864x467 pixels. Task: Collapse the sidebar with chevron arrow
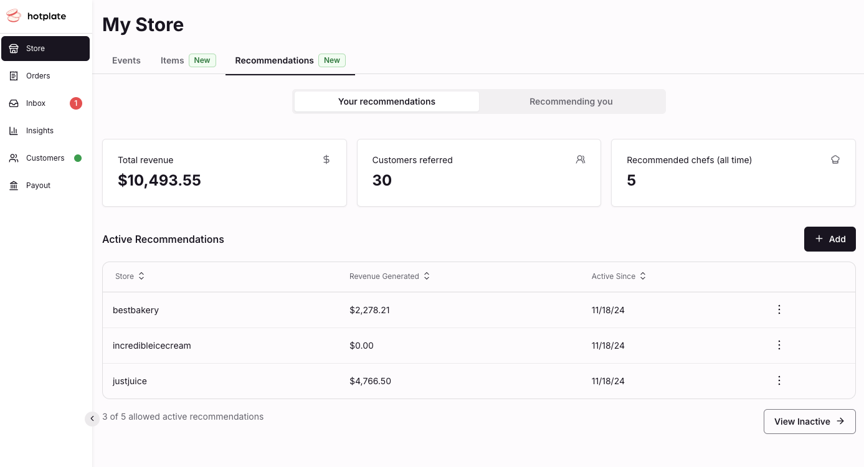tap(92, 419)
